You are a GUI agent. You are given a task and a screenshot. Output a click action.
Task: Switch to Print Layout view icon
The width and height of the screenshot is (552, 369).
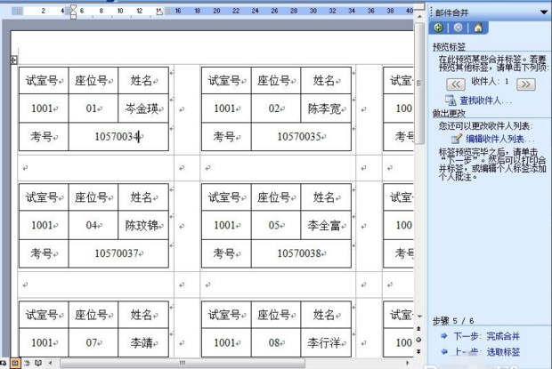tap(15, 363)
